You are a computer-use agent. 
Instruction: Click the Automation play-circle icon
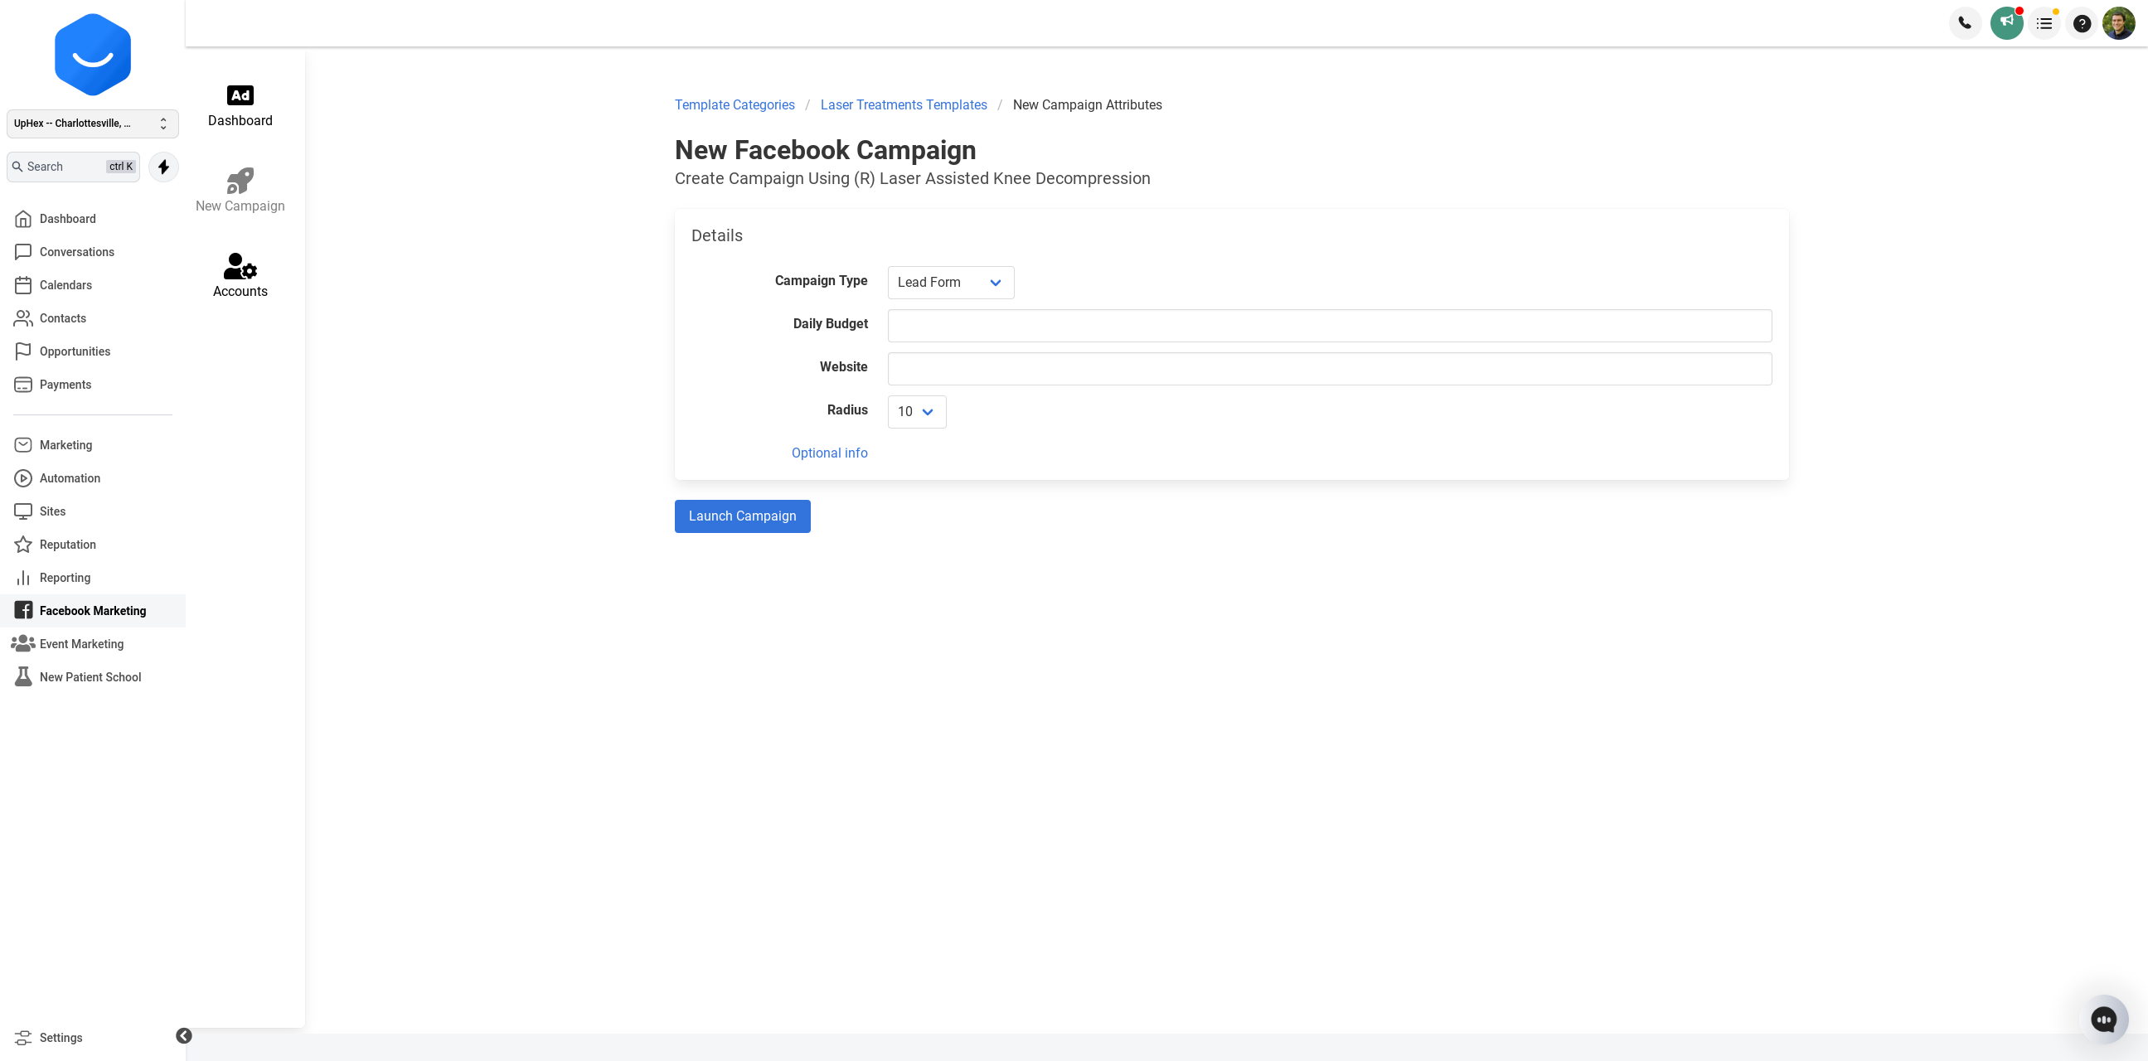[23, 478]
